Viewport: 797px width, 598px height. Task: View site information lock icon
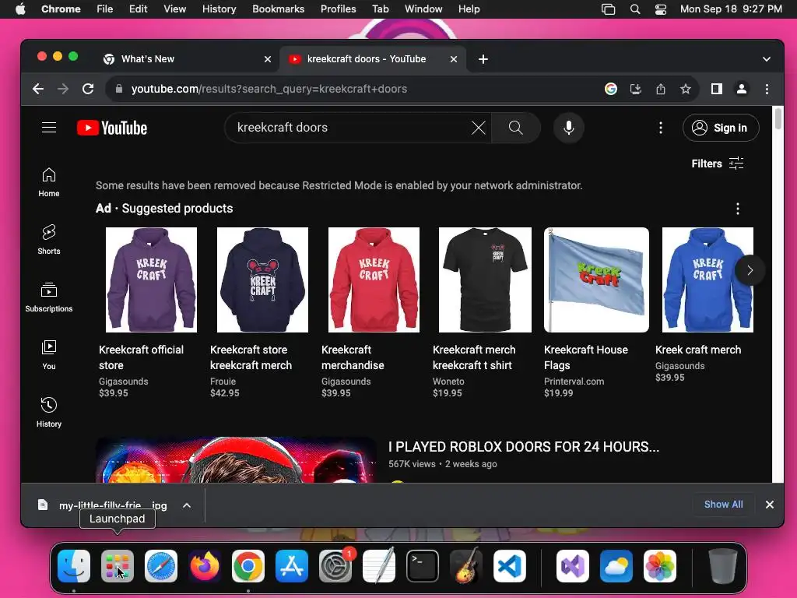tap(119, 89)
